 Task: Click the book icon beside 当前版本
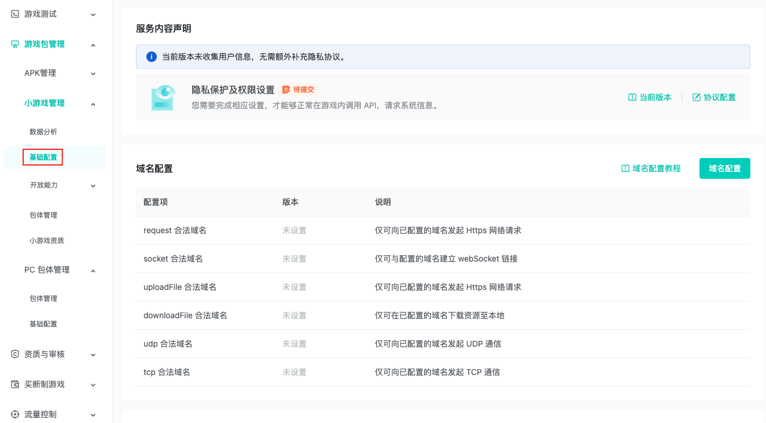pos(632,97)
